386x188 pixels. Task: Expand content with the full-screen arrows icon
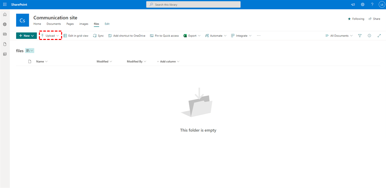click(379, 36)
